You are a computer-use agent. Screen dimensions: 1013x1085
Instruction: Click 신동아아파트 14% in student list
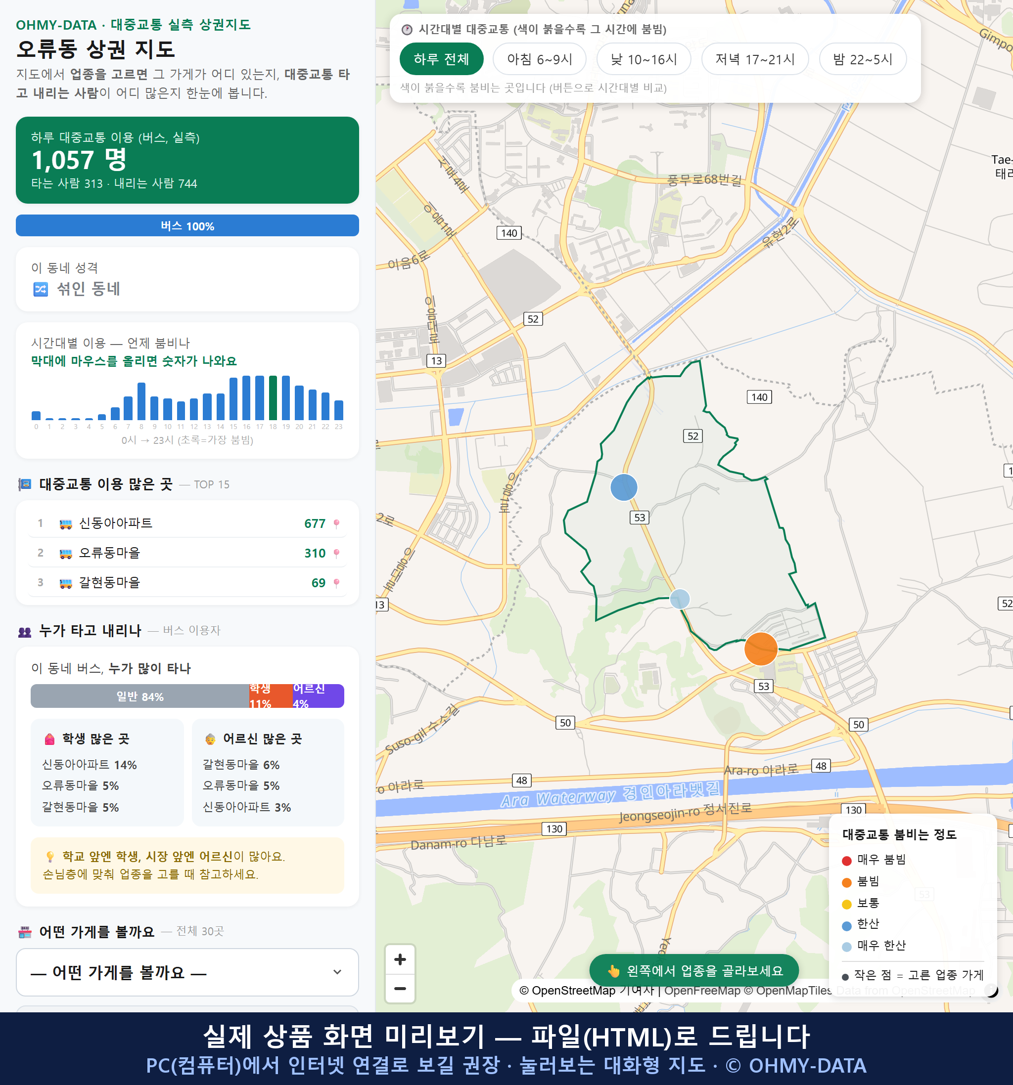[90, 765]
